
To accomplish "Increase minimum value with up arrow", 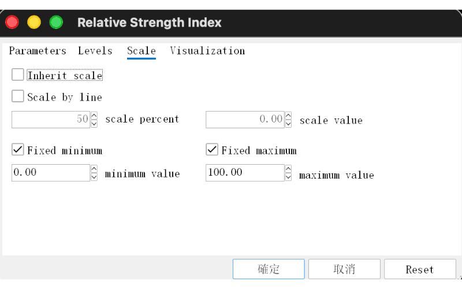I will [x=94, y=168].
